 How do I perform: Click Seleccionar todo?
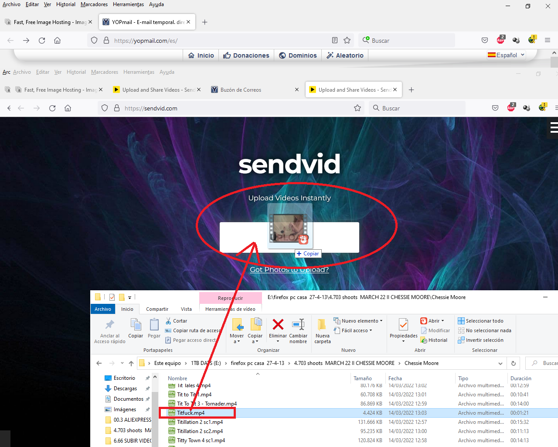click(480, 321)
